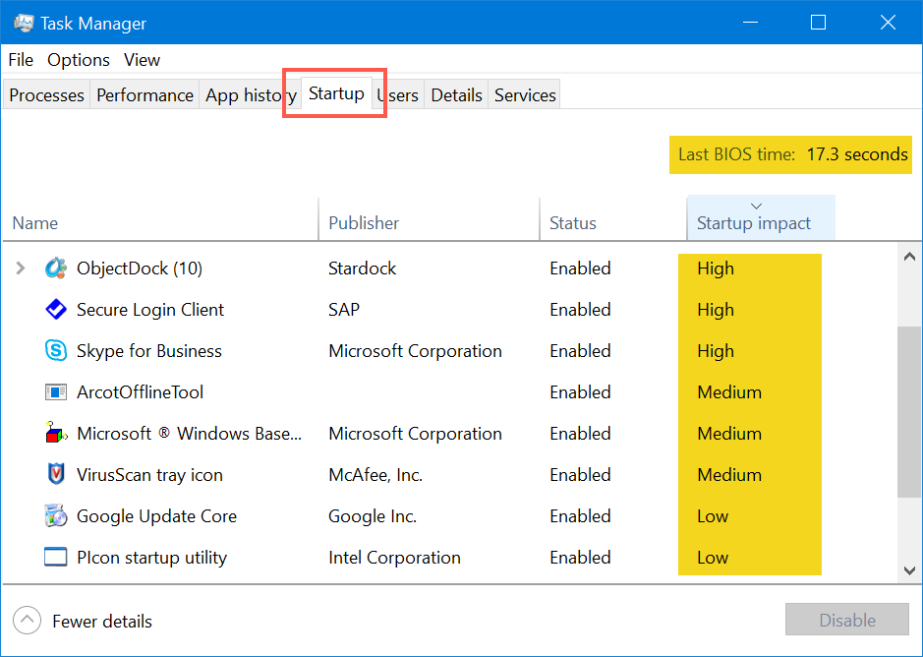
Task: Click the VirusScan tray icon shield
Action: point(56,474)
